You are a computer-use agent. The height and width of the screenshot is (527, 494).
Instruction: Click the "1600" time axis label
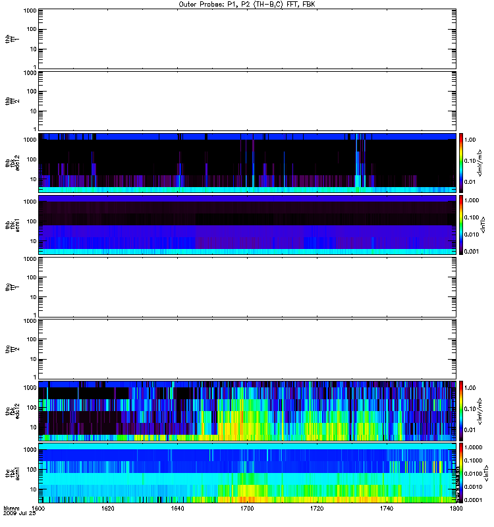(x=38, y=509)
